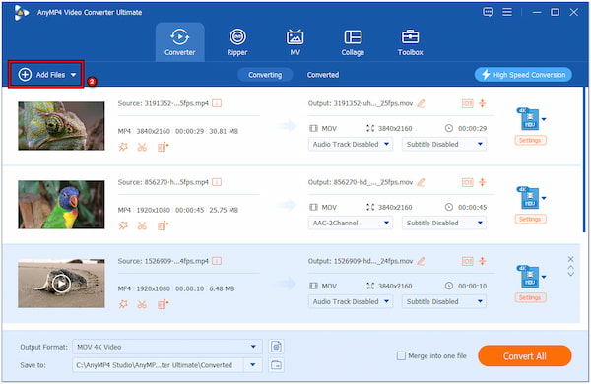Open the AAC-2Channel audio dropdown
This screenshot has height=384, width=591.
tap(351, 223)
